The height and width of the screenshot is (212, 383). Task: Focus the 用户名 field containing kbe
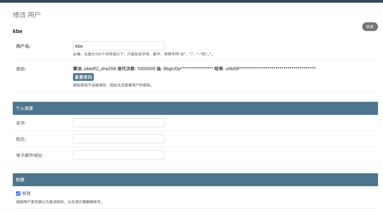[119, 46]
